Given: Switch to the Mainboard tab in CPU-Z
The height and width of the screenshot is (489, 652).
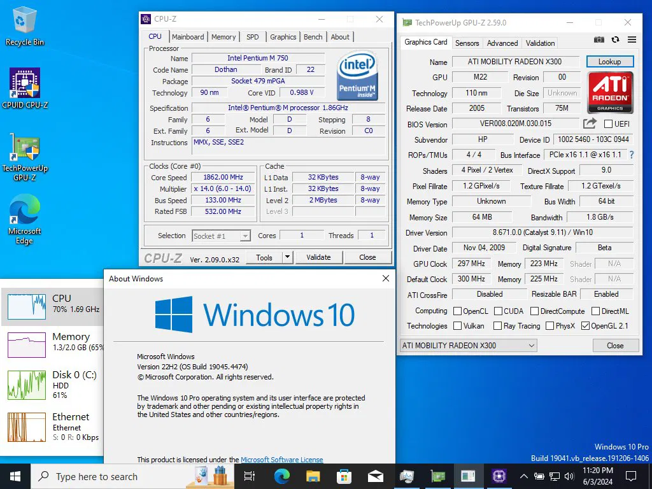Looking at the screenshot, I should [x=188, y=37].
